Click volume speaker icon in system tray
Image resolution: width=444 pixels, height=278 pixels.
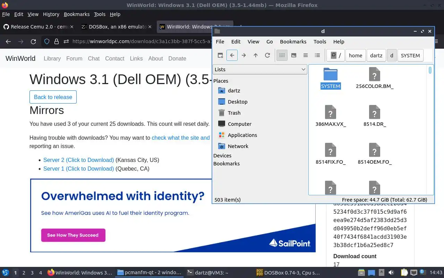391,273
